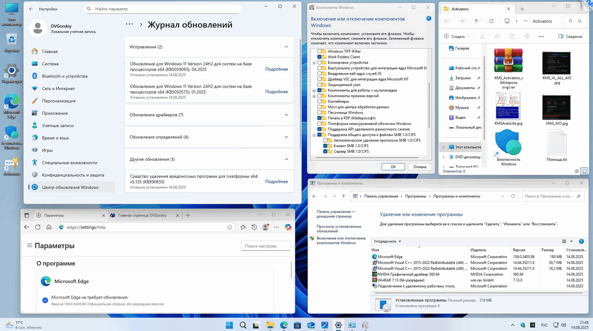This screenshot has height=331, width=593.
Task: Select Безопасность Windows shortcut in Activators
Action: pyautogui.click(x=509, y=148)
